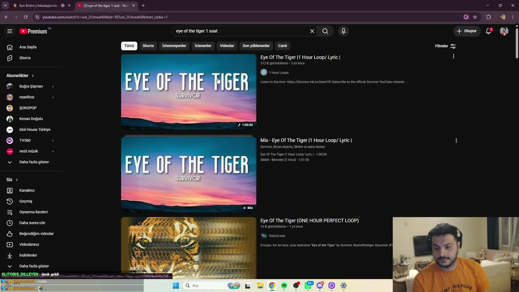Run search with the magnifier button
The height and width of the screenshot is (292, 519).
pos(325,31)
